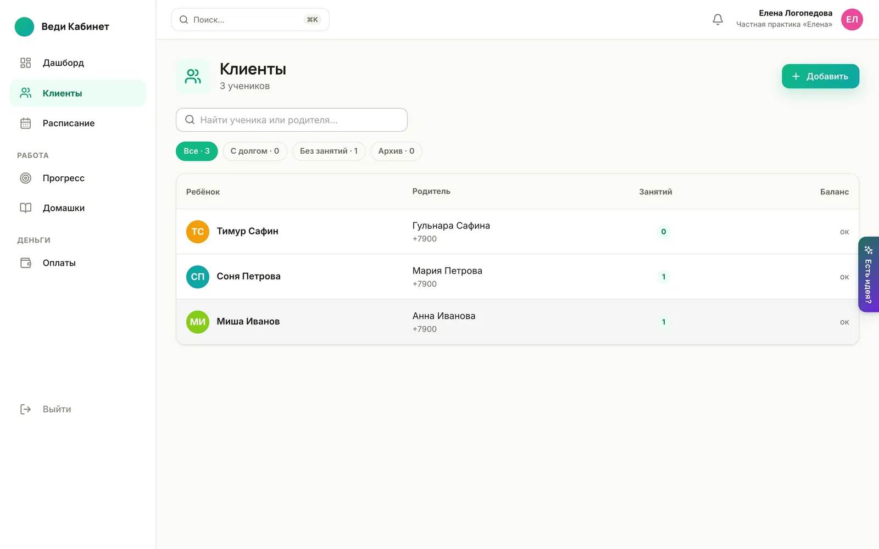Show clients Без занятий
This screenshot has width=879, height=549.
[329, 151]
